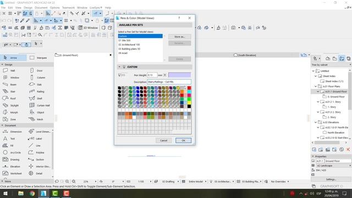Image resolution: width=352 pixels, height=198 pixels.
Task: Click the pen Description text field
Action: 169,82
